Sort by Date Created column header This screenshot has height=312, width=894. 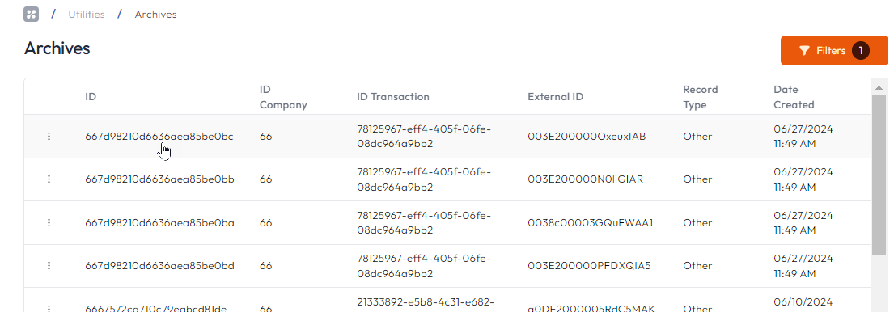coord(794,97)
